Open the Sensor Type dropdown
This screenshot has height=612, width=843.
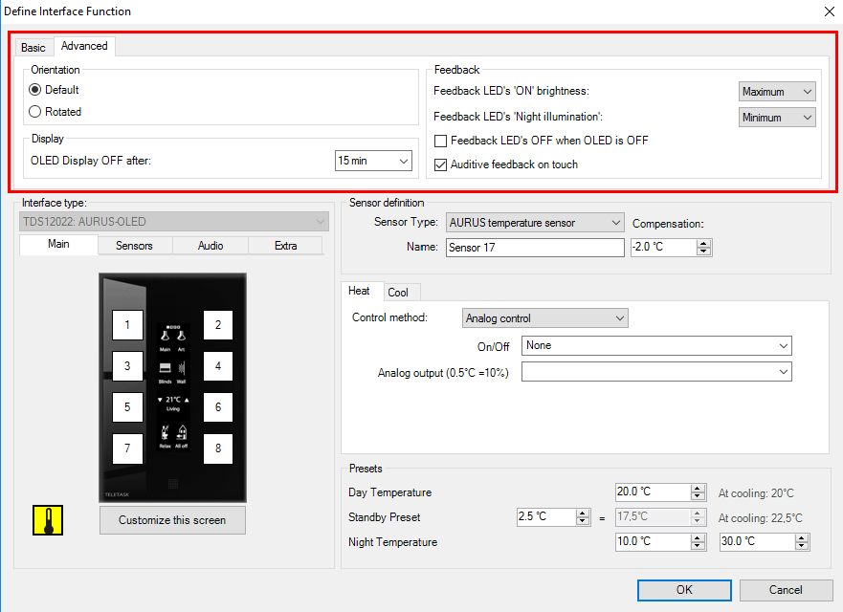click(534, 223)
